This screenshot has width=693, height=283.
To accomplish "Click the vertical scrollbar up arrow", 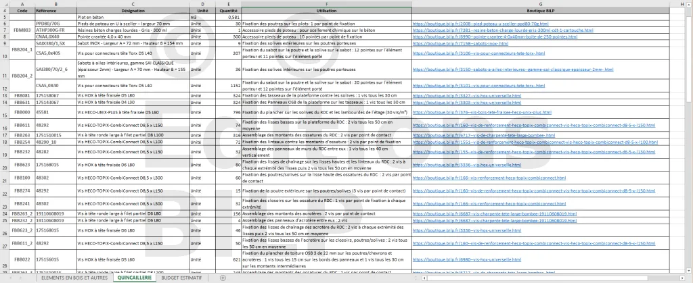I will [688, 4].
